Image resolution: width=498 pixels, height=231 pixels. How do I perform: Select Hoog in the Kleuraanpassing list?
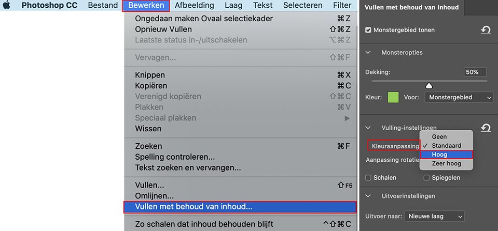pos(447,155)
